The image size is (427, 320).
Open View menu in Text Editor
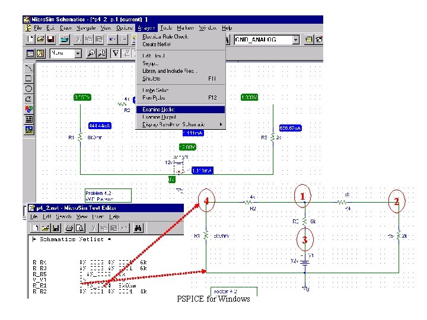click(x=82, y=217)
